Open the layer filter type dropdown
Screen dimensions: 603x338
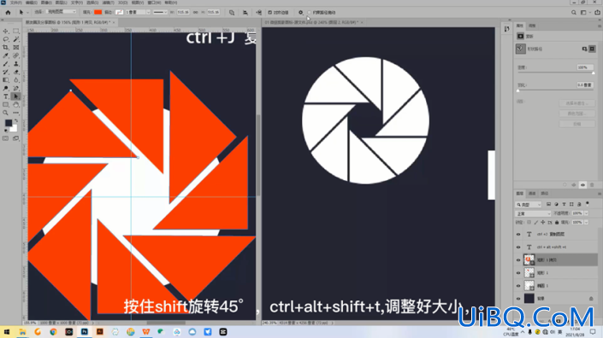tap(529, 205)
